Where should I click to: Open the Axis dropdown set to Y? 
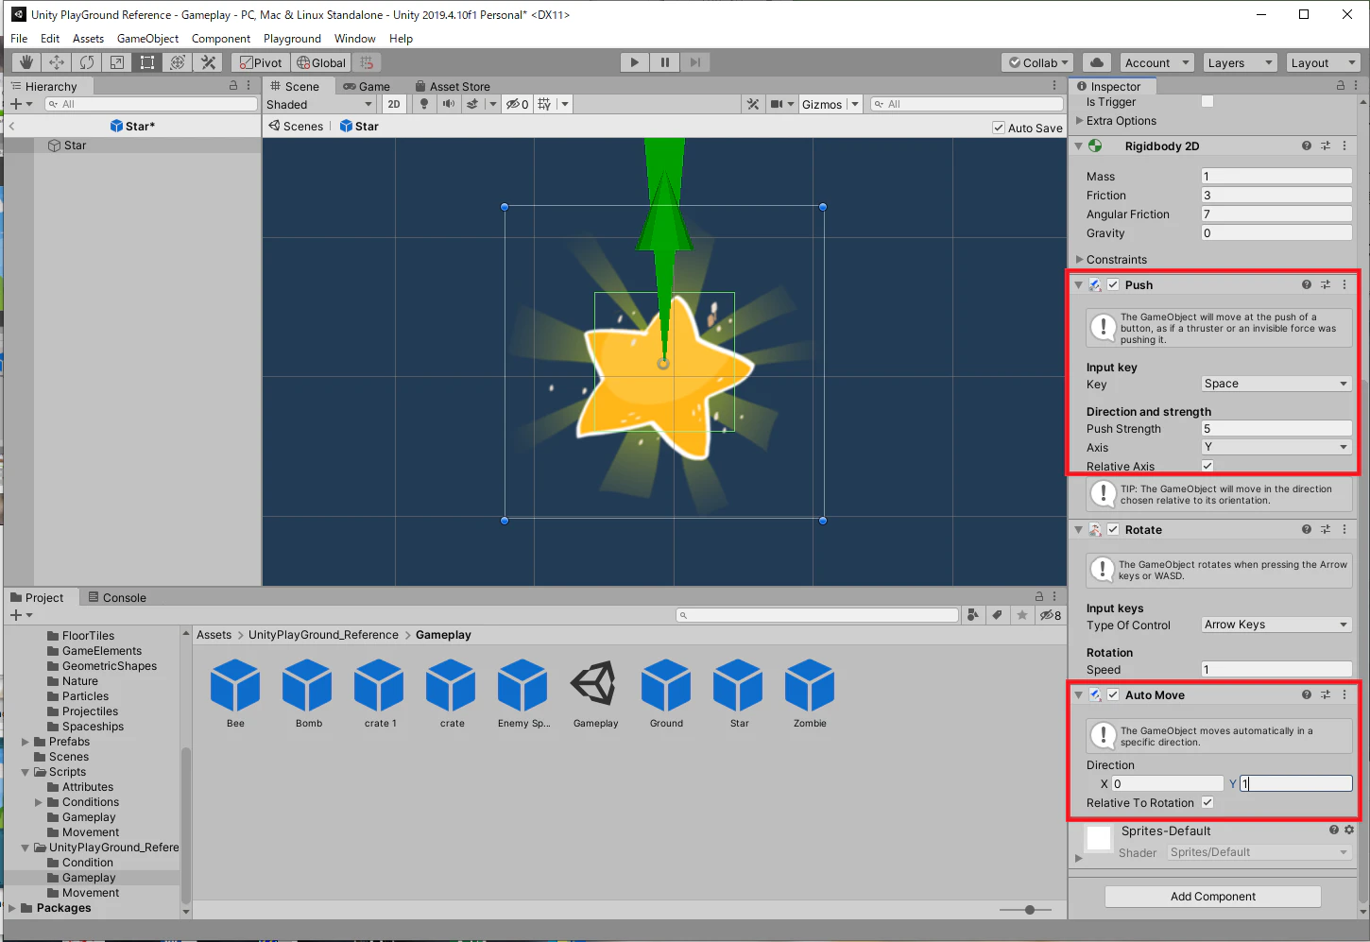pos(1276,447)
